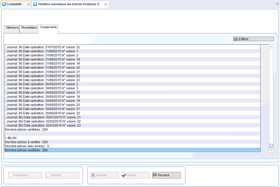The image size is (280, 187).
Task: Select the BQ journal entry dated 02/03/2015
Action: tap(43, 126)
